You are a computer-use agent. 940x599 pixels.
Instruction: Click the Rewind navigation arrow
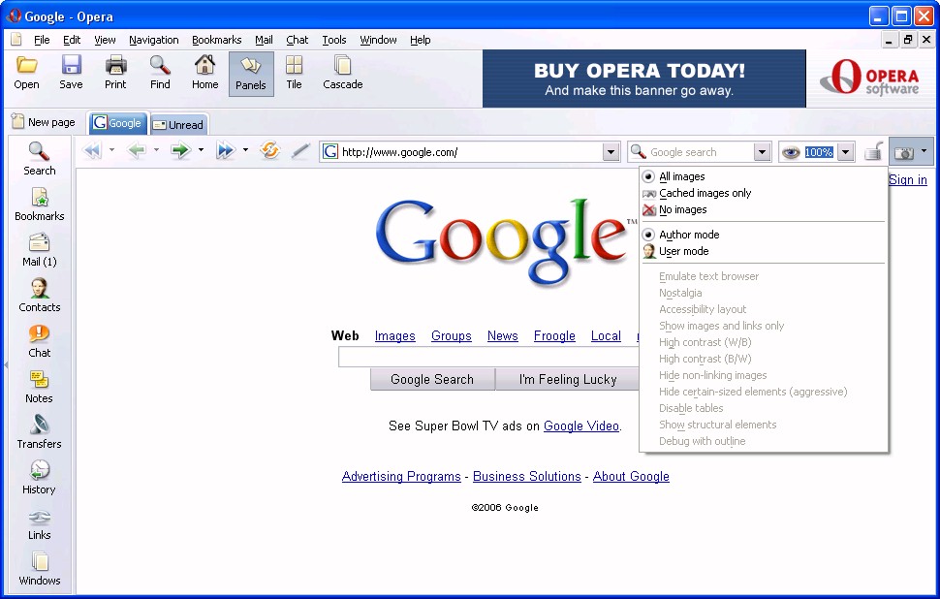pos(92,150)
